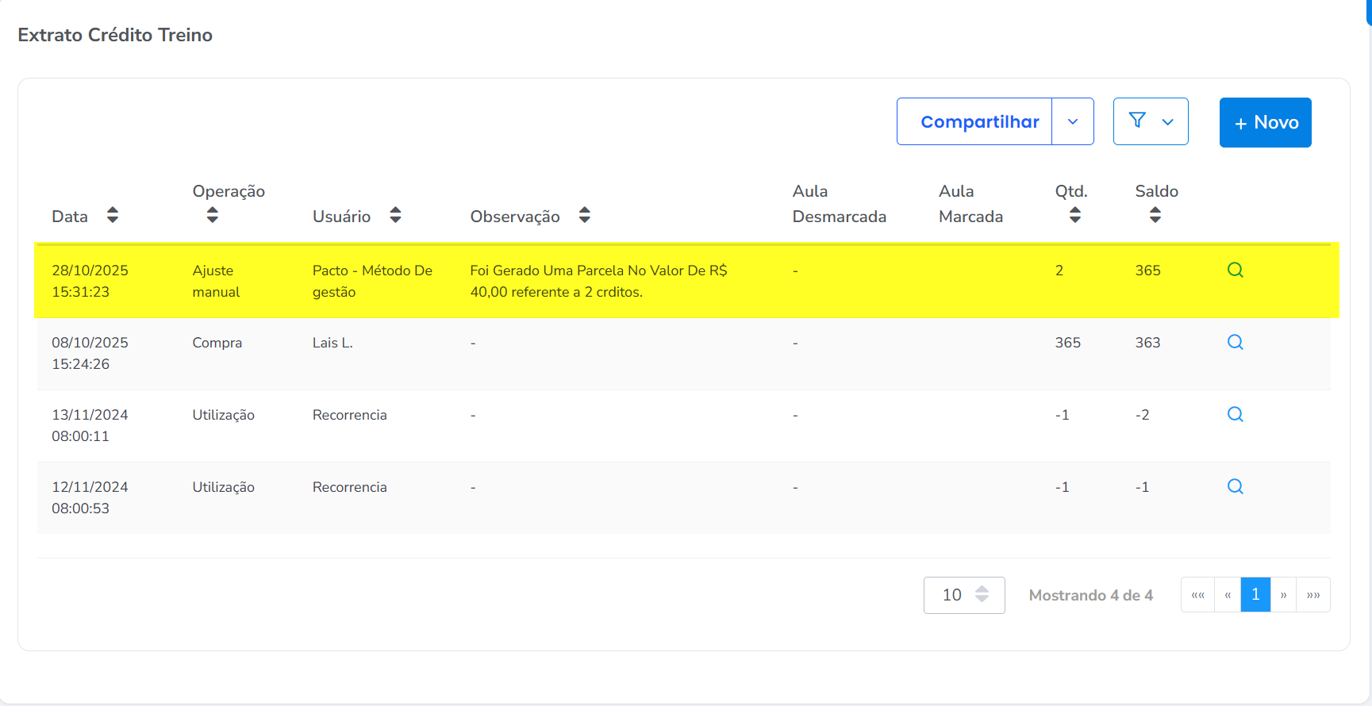This screenshot has height=706, width=1372.
Task: Click the + Novo button
Action: (x=1265, y=123)
